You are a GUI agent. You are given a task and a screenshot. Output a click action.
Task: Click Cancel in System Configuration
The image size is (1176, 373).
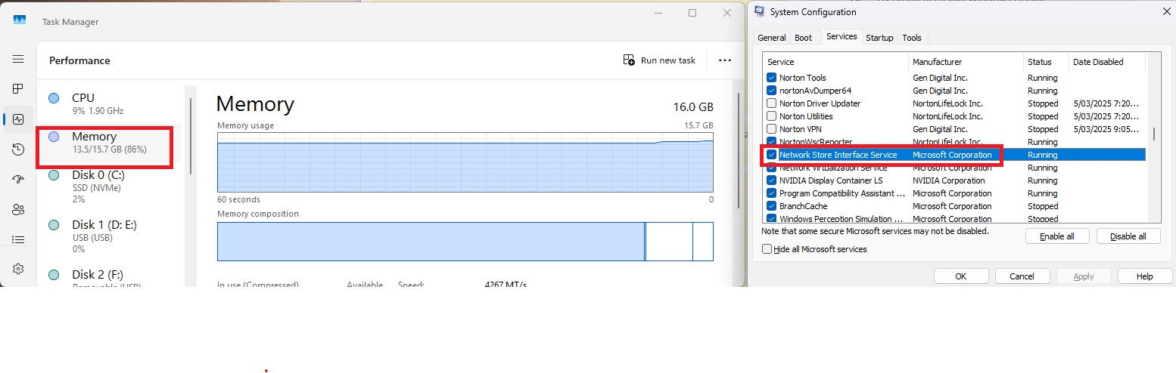point(1022,276)
